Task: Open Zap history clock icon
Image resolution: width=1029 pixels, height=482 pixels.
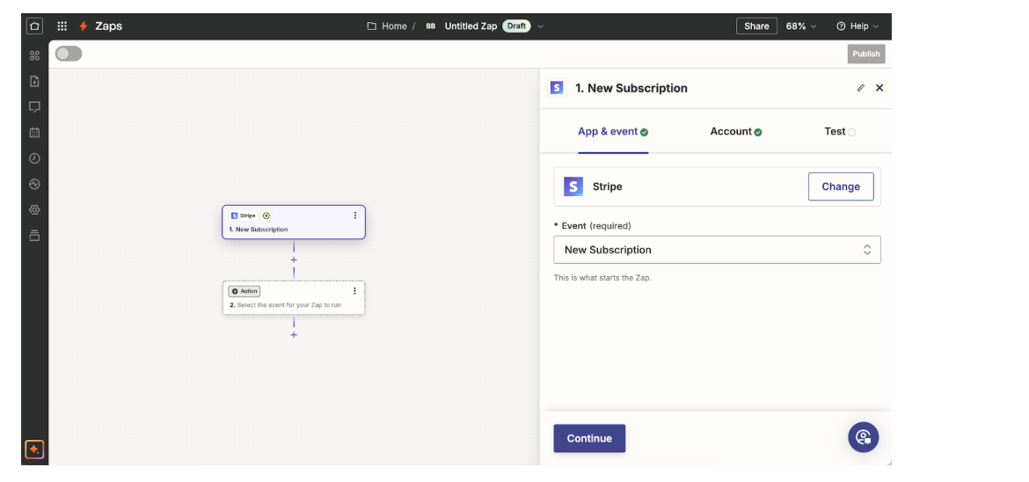Action: 35,158
